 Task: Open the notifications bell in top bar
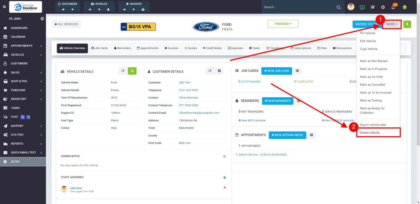pyautogui.click(x=393, y=7)
